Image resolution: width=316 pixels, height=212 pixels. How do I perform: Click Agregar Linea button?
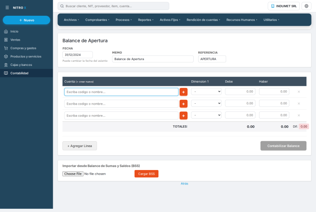(79, 146)
